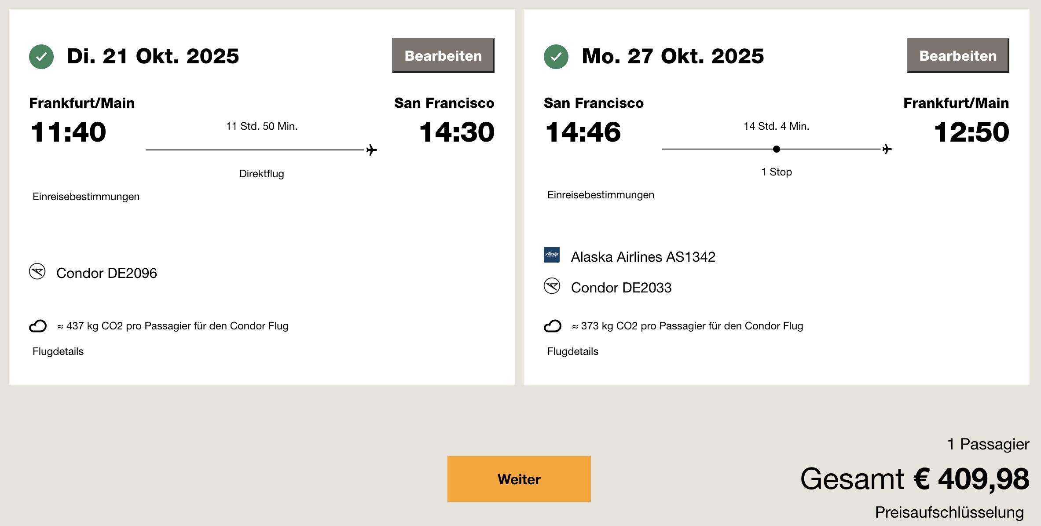Click the Condor logo next to DE2096
This screenshot has width=1041, height=526.
pyautogui.click(x=37, y=271)
